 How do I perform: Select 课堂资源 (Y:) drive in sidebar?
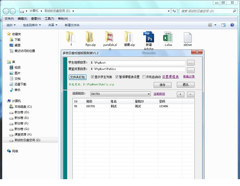tap(20, 134)
